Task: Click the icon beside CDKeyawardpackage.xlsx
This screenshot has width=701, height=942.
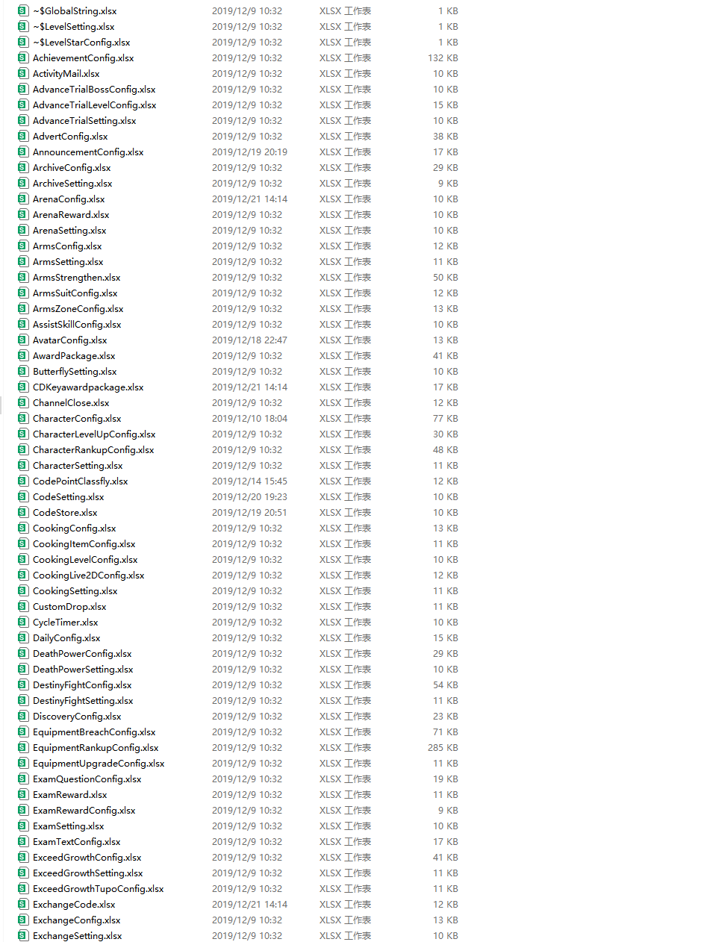Action: (x=22, y=387)
